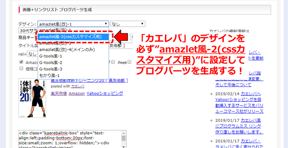Open the そして今後について sidebar link
Viewport: 288px width, 148px height.
[233, 85]
